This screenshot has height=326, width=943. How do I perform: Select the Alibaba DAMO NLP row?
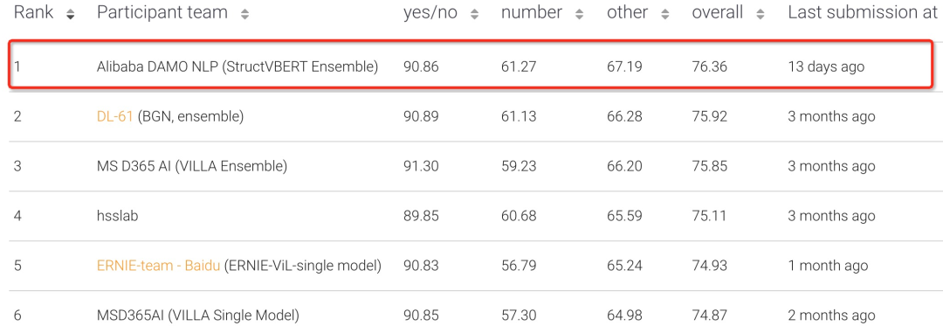pyautogui.click(x=471, y=66)
